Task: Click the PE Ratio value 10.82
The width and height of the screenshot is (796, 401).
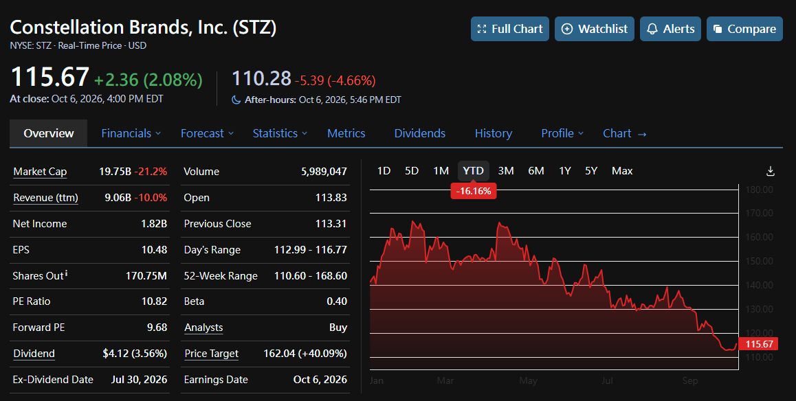Action: tap(155, 301)
